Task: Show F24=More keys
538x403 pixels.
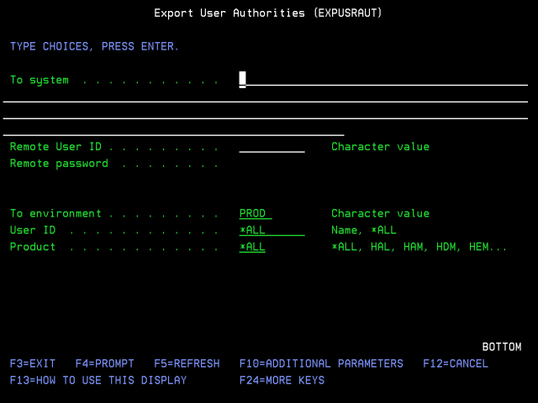Action: coord(282,380)
